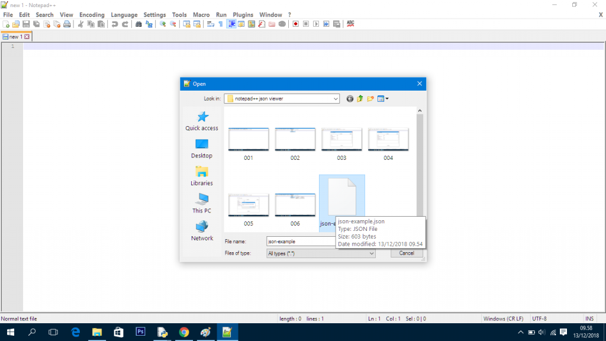Toggle Show All Characters pilcrow icon
Screen dimensions: 606x341
pos(221,24)
